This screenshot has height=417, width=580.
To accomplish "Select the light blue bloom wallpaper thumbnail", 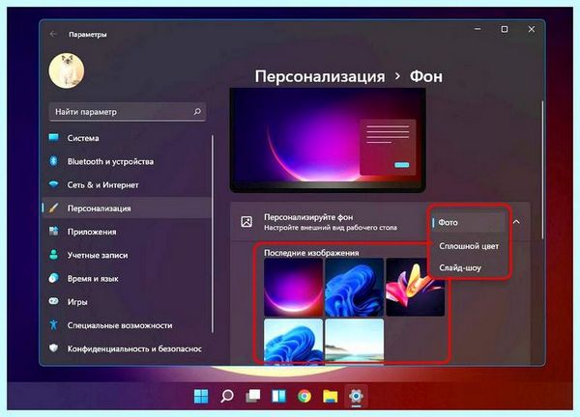I will click(x=293, y=340).
